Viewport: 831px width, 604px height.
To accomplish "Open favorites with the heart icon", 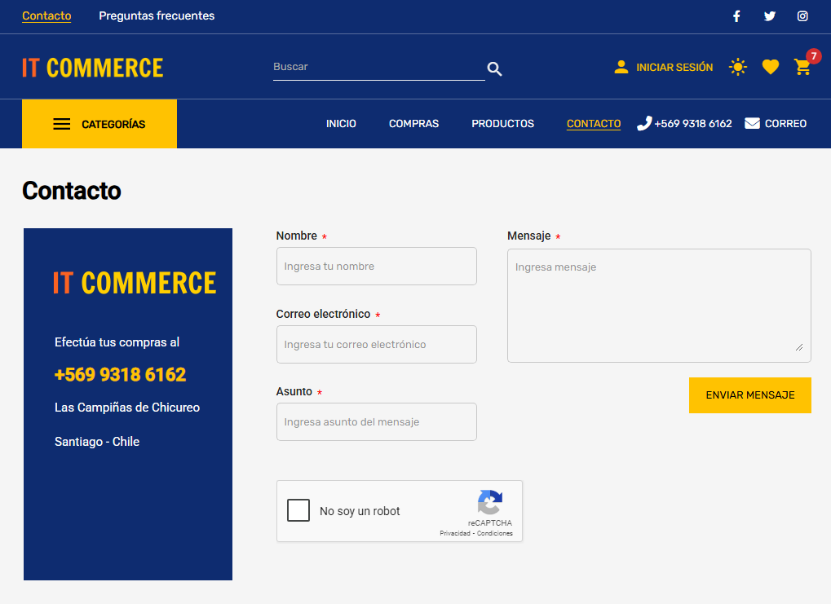I will click(771, 67).
